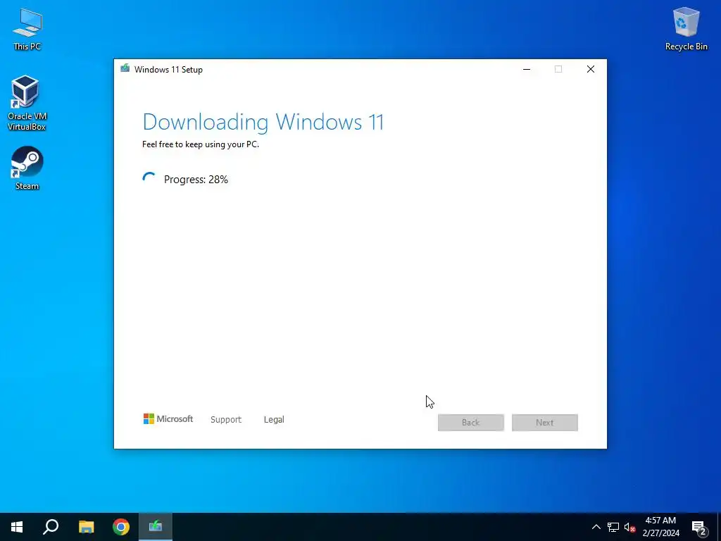This screenshot has height=541, width=721.
Task: Open the notification center icon
Action: pyautogui.click(x=699, y=528)
